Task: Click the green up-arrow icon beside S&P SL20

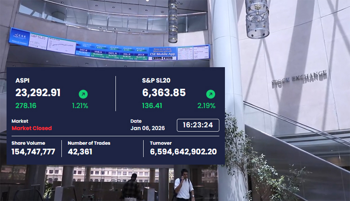Action: point(211,94)
